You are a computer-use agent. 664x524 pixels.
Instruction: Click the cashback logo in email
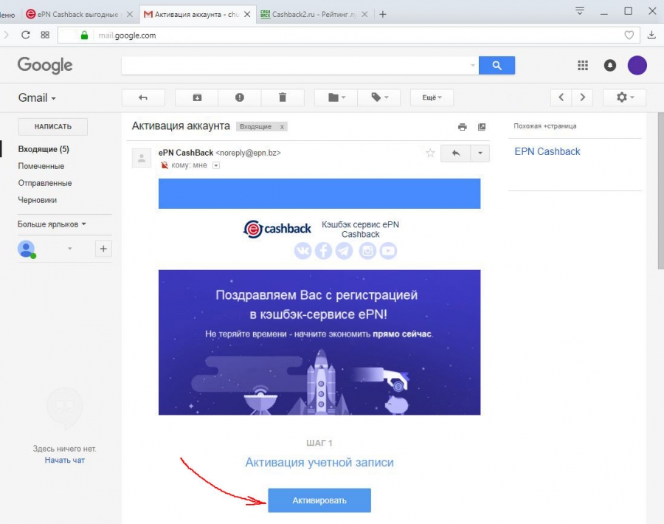point(277,229)
